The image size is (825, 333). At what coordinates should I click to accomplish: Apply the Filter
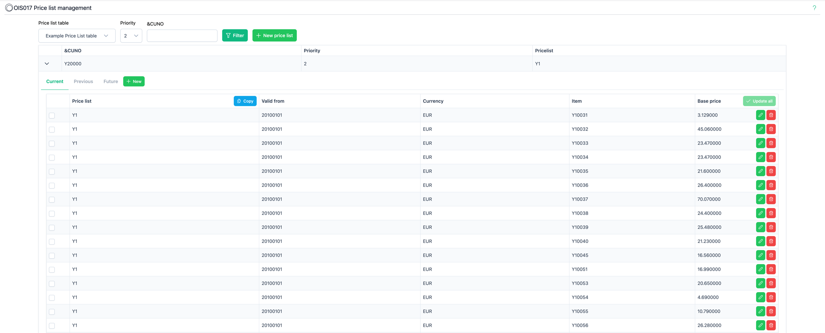point(235,35)
